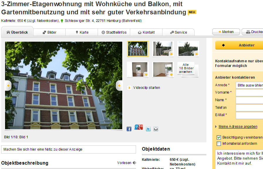Click the highlighted first photo thumbnail

click(x=138, y=49)
